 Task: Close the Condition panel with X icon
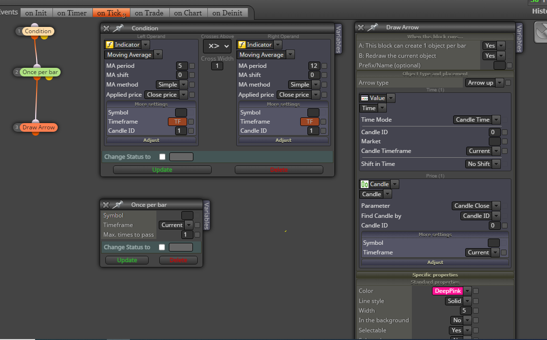click(106, 28)
